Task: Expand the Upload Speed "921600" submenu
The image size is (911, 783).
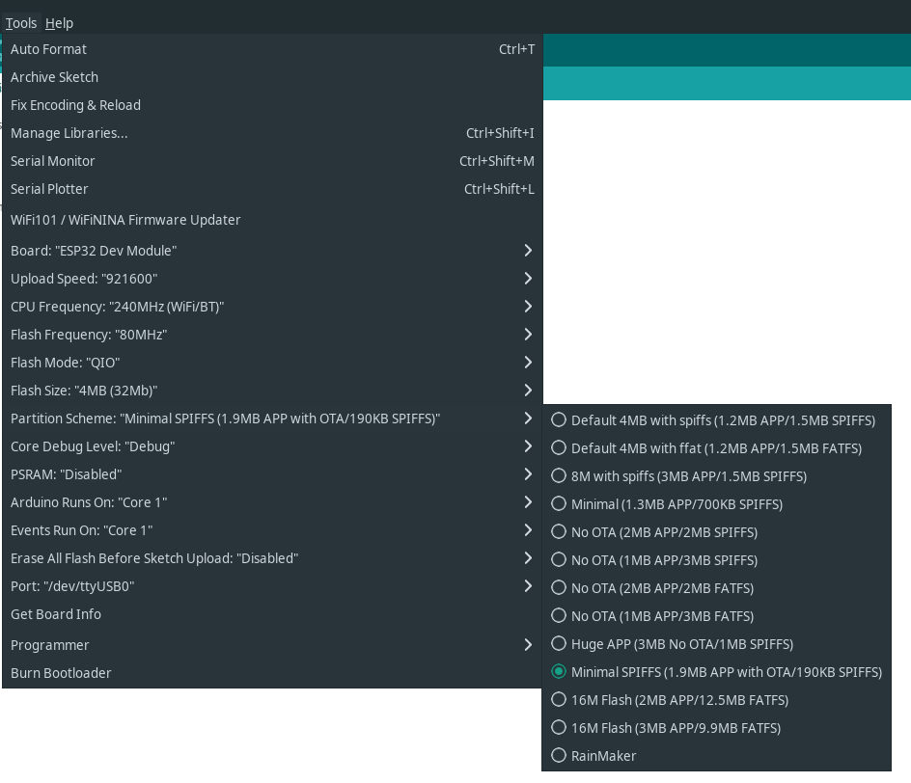Action: tap(272, 279)
